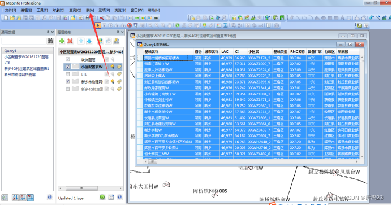The height and width of the screenshot is (206, 392).
Task: Pick the Line drawing tool
Action: click(x=298, y=18)
